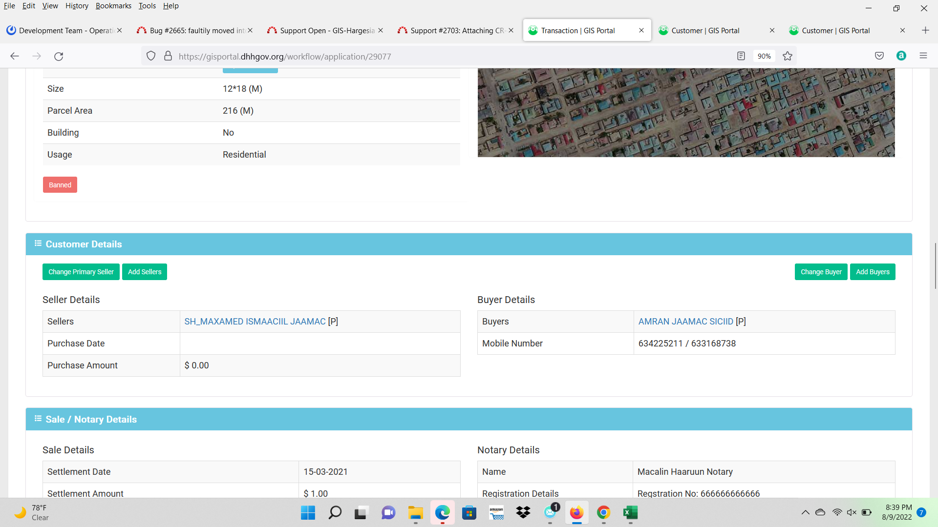Open buyer AMRAN JAAMAC SICIID link
Viewport: 938px width, 527px height.
click(x=685, y=322)
